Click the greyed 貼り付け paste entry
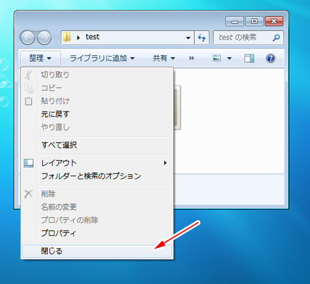 [x=97, y=101]
